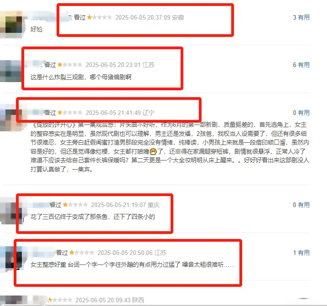Open avatar of the 江苏 20:50:06 reviewer
The height and width of the screenshot is (306, 327).
(11, 259)
